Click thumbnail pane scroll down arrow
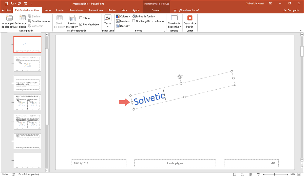This screenshot has width=304, height=177. click(x=47, y=170)
